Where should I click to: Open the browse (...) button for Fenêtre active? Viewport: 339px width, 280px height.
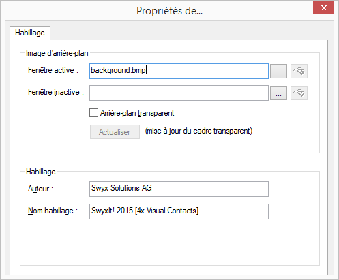pos(278,72)
